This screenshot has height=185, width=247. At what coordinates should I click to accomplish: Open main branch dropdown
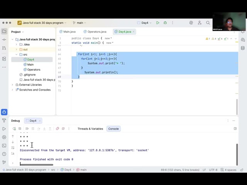coord(80,23)
